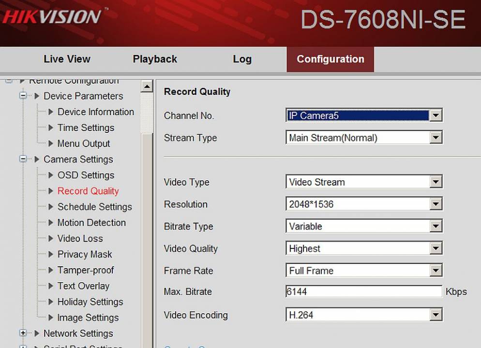Open Text Overlay settings
Screen dimensions: 481x348
point(83,286)
